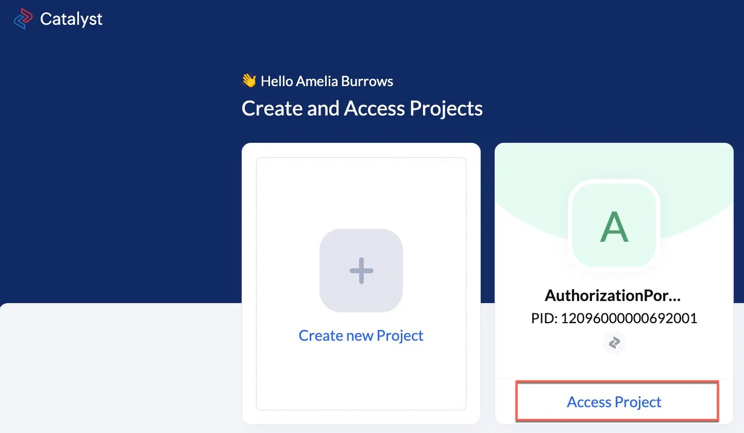Select the Amelia Burrows name in greeting
744x433 pixels.
point(345,81)
